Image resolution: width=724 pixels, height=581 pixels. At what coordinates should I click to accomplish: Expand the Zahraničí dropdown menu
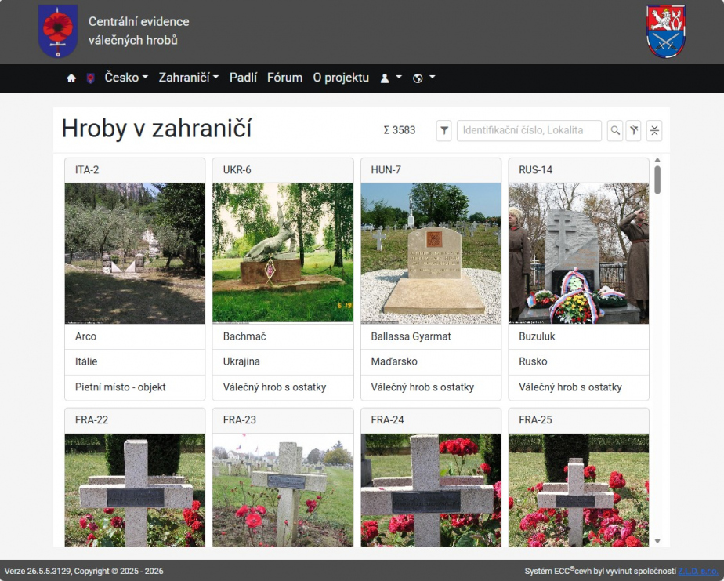[x=188, y=77]
